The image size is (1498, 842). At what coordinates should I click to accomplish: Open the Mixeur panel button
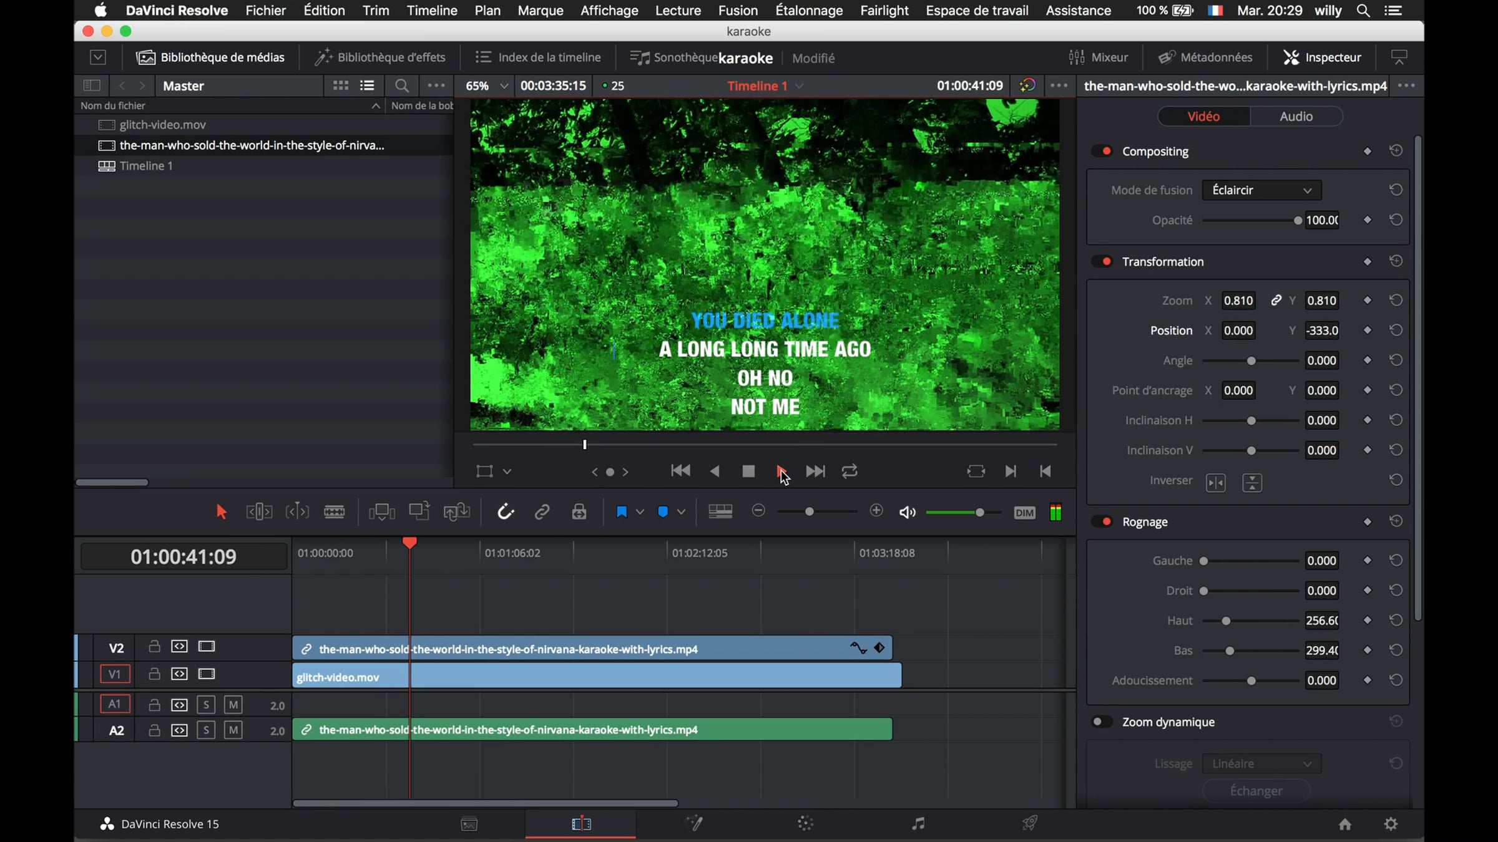click(x=1099, y=57)
